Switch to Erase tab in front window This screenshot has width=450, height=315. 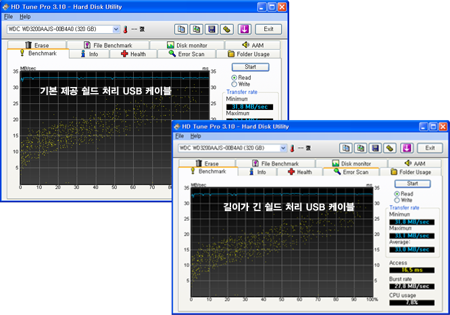tap(207, 163)
